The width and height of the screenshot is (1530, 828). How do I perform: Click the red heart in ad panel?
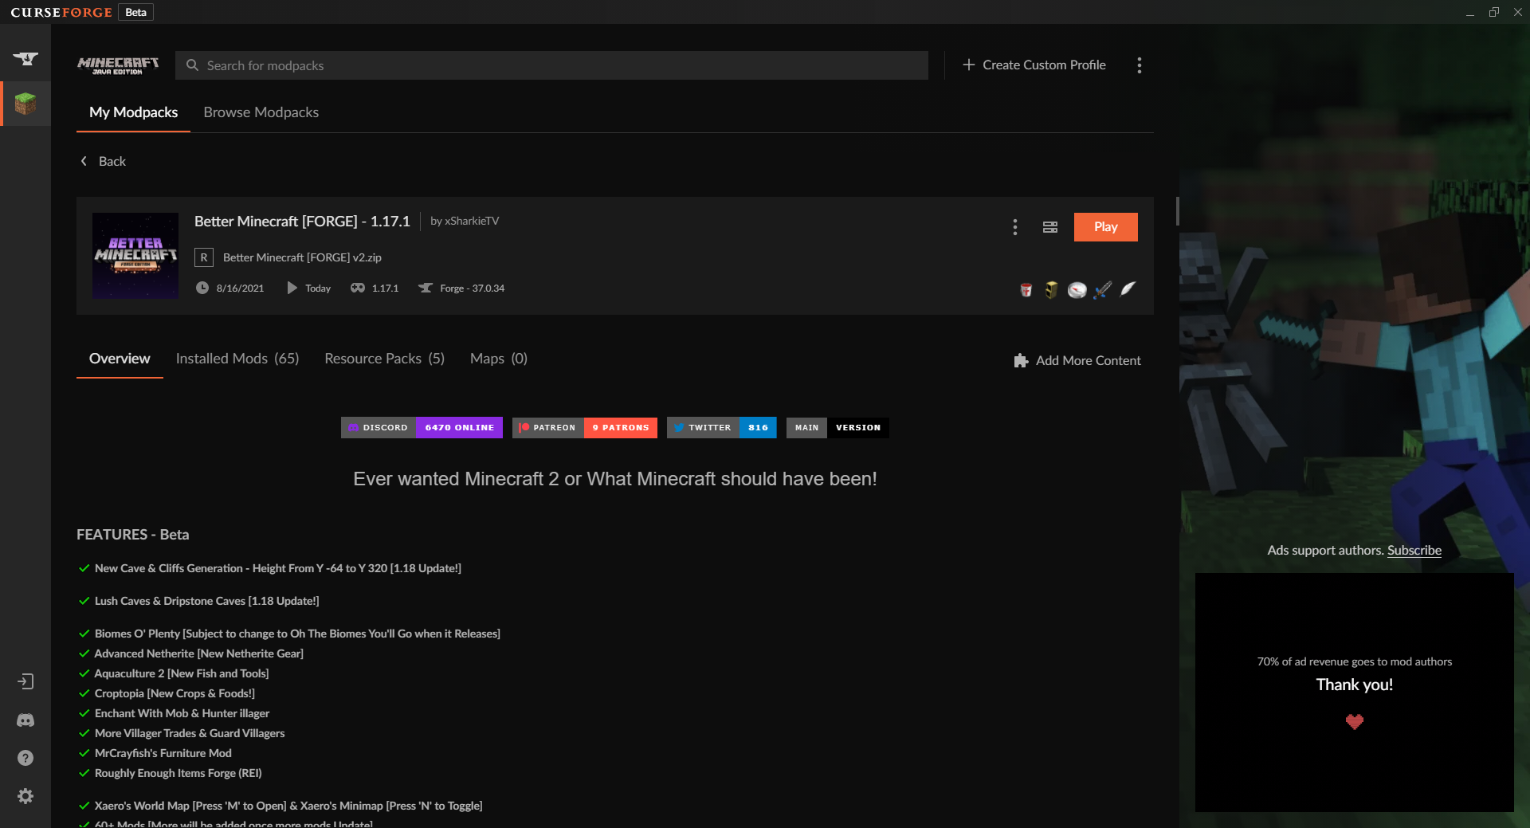coord(1355,722)
